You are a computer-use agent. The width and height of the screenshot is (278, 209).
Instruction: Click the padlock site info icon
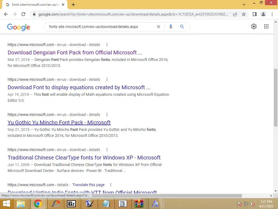pyautogui.click(x=34, y=14)
